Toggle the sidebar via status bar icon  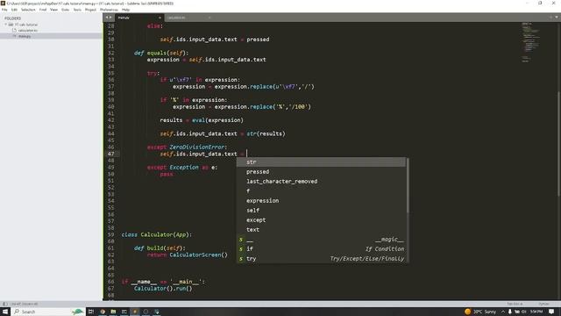click(x=5, y=304)
